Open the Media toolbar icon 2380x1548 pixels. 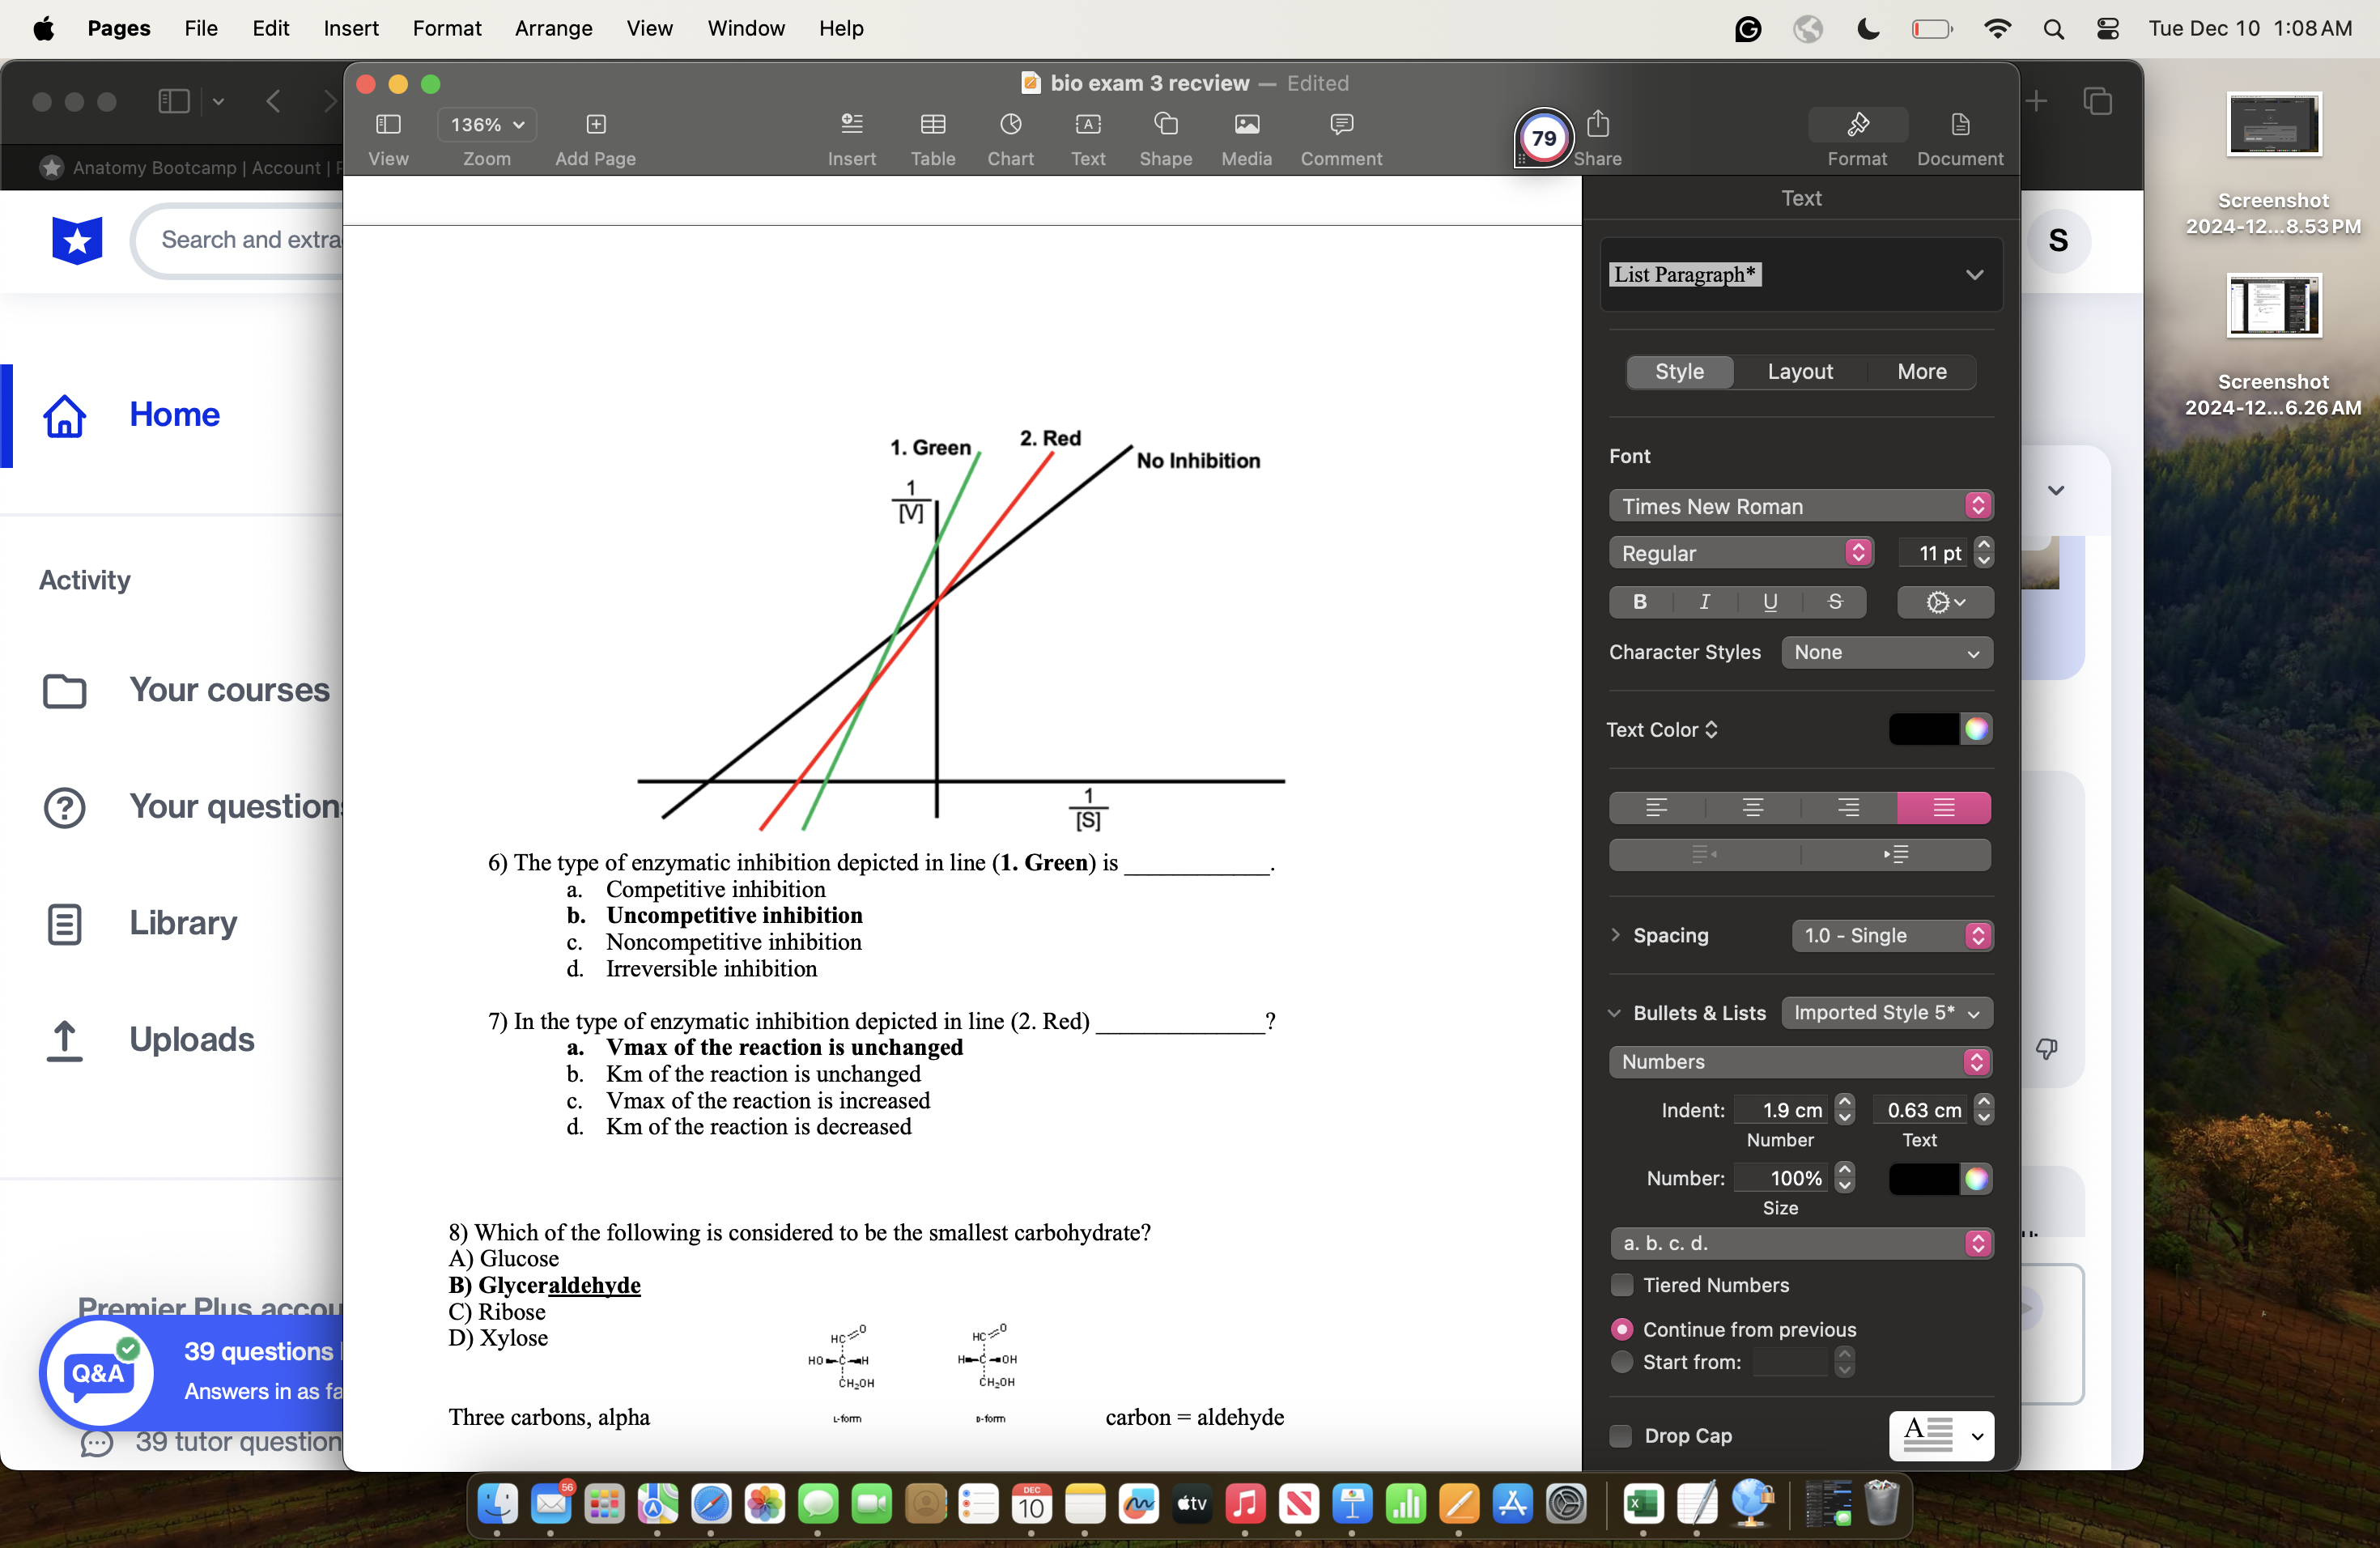1246,125
